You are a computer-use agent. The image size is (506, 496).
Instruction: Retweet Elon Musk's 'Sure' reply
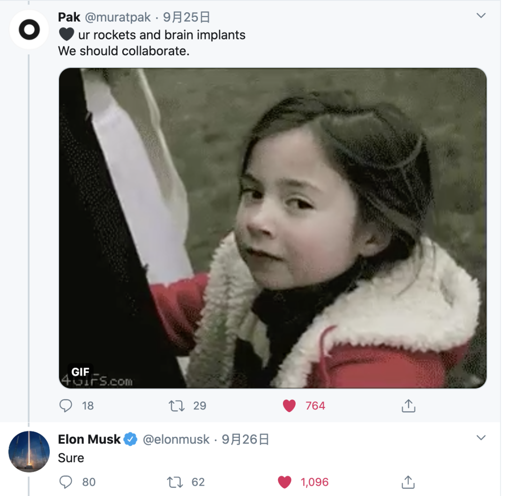tap(175, 482)
